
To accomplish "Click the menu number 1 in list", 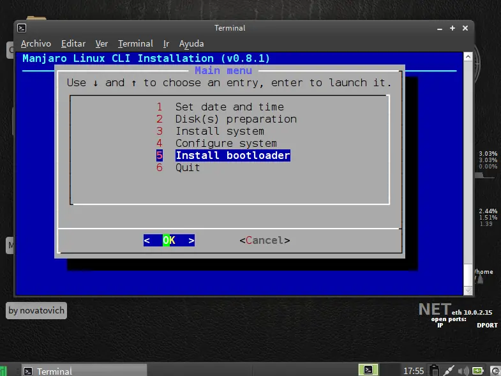I will 160,107.
